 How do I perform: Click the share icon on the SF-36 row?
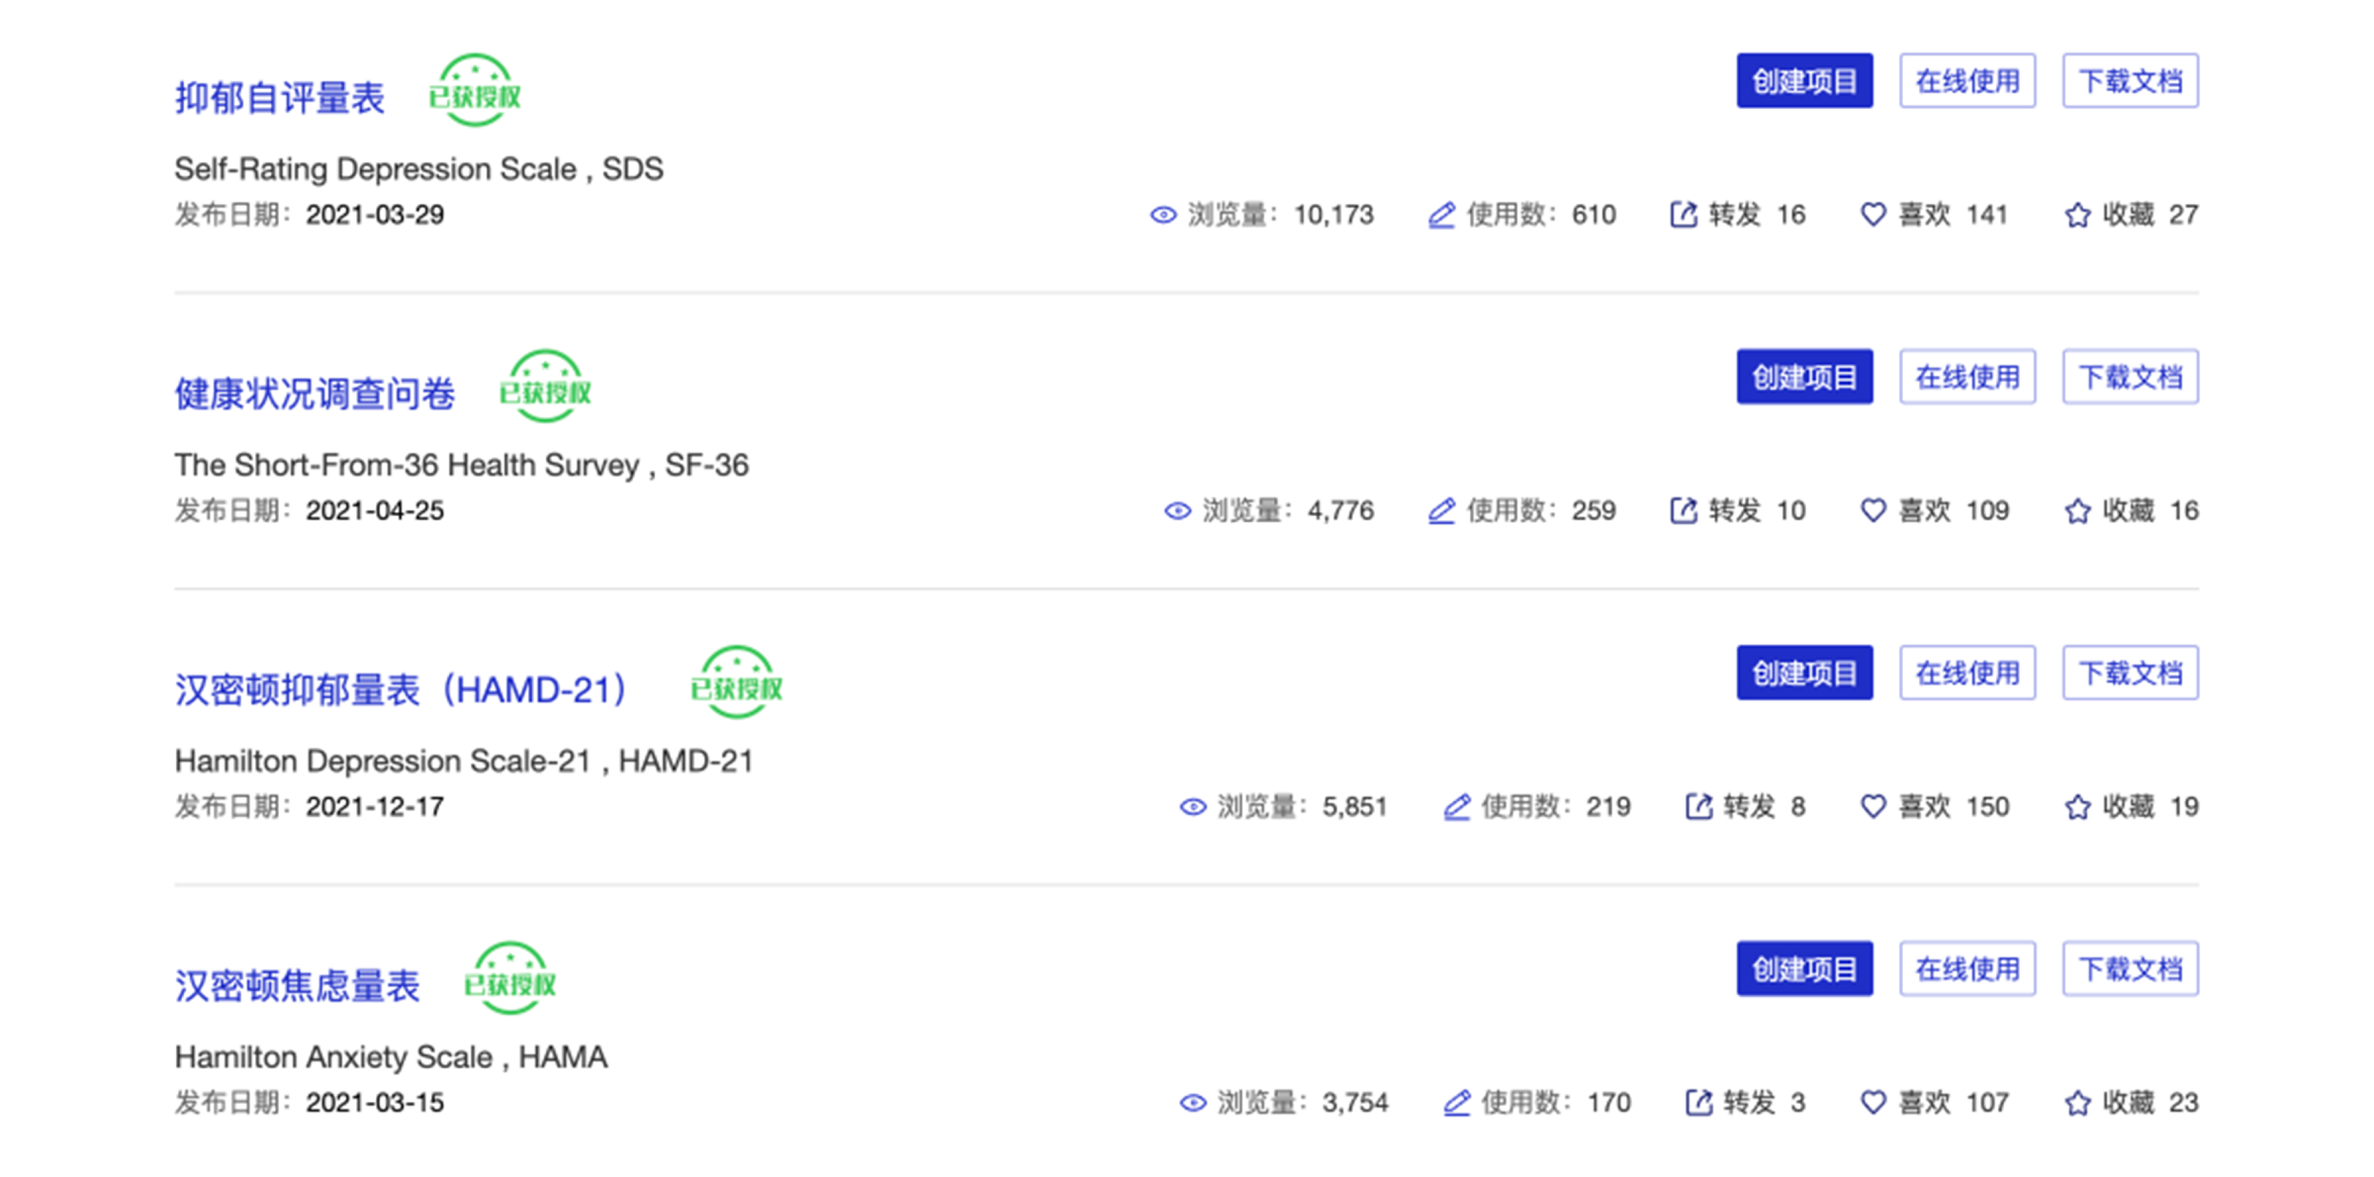pos(1684,510)
